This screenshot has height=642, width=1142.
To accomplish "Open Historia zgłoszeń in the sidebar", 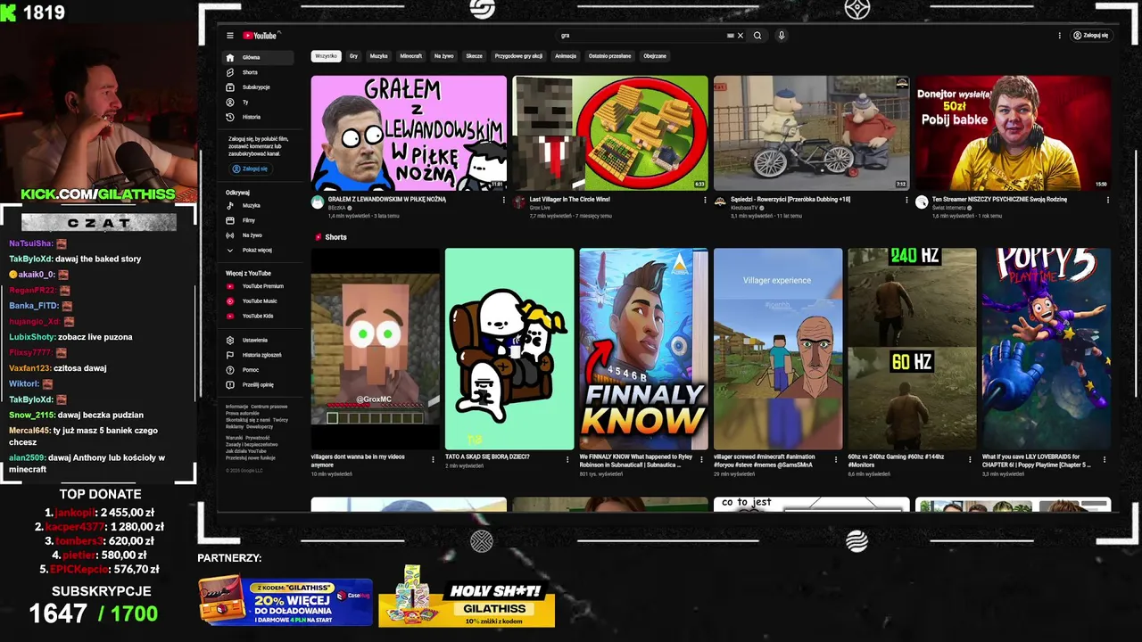I will (258, 355).
